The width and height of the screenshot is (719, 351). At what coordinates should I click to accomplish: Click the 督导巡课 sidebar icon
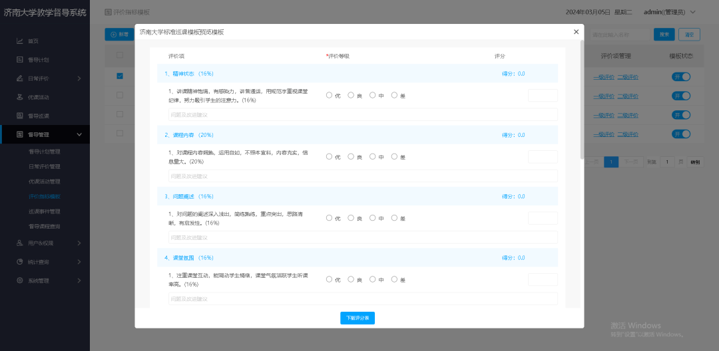pos(20,116)
